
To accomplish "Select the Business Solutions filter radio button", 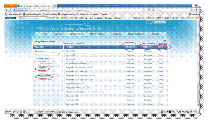I will point(39,64).
